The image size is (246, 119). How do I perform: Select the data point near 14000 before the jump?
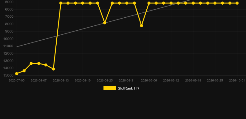(53, 69)
